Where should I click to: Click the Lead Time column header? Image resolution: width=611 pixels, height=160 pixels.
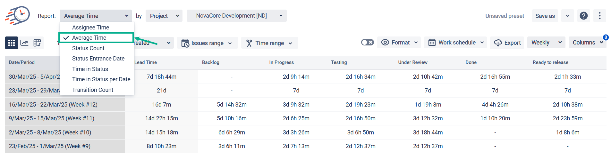click(146, 62)
